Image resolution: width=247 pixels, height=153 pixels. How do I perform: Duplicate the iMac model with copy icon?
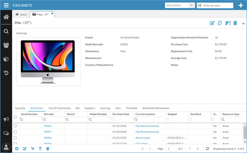[220, 23]
